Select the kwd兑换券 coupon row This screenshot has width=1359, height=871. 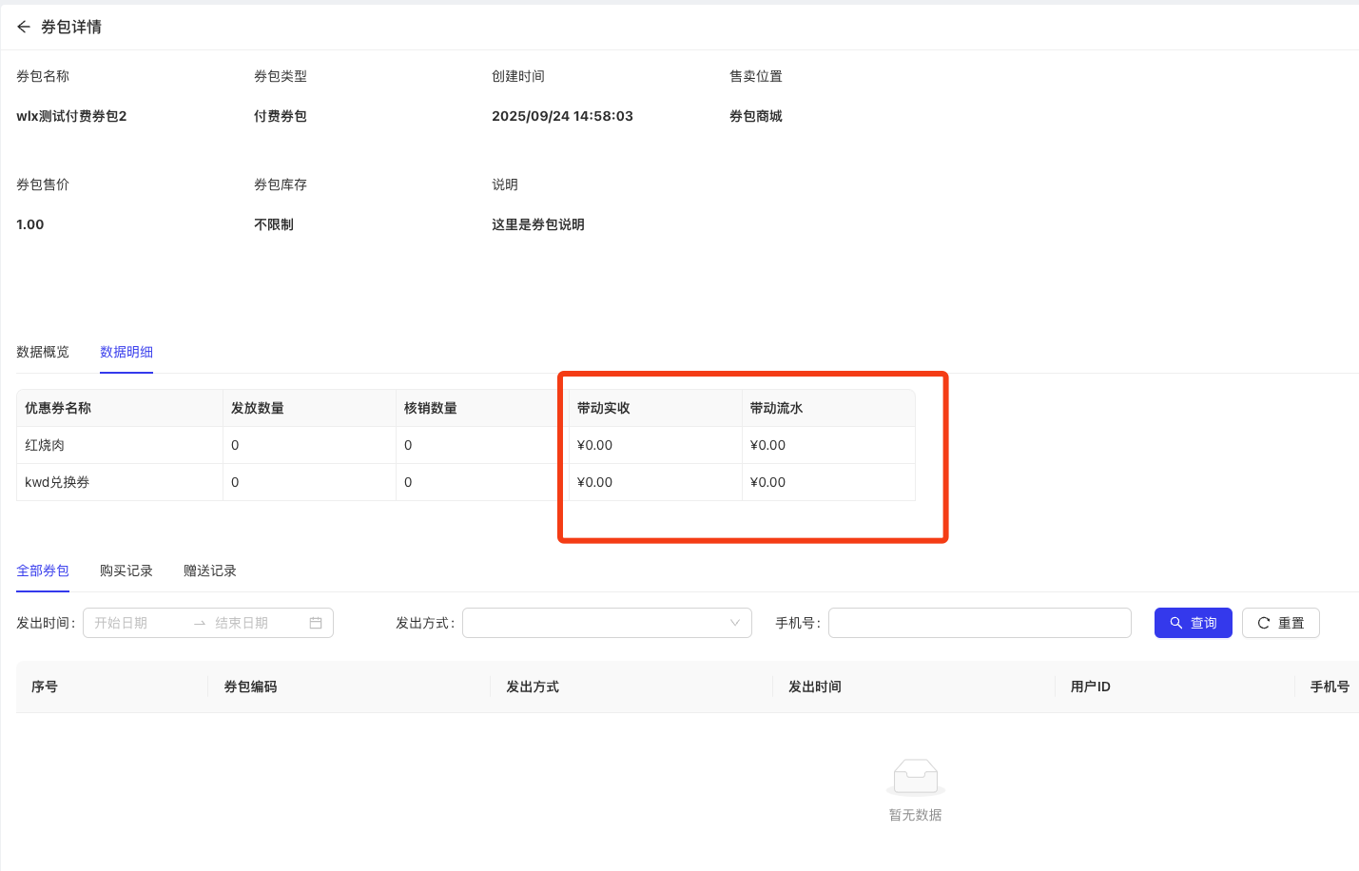57,482
